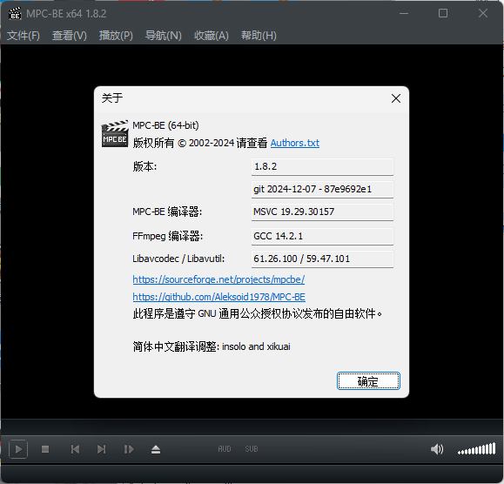
Task: Mute audio with the speaker icon
Action: 437,449
